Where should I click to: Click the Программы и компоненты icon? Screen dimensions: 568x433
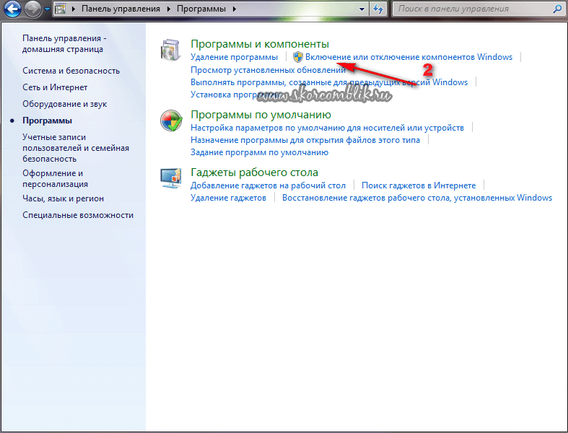(x=170, y=50)
